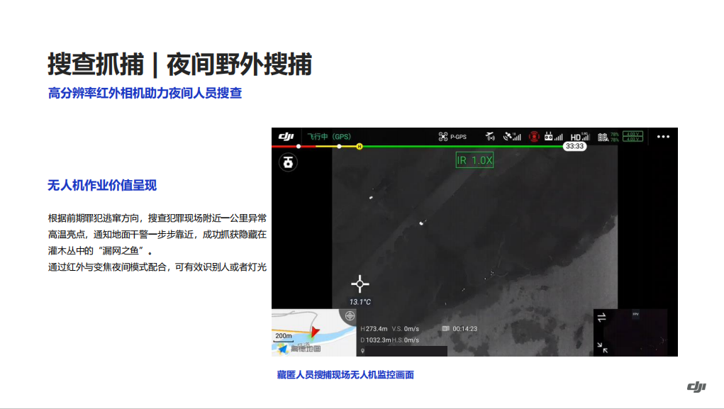Click the yellow H home point marker
The height and width of the screenshot is (409, 724).
click(360, 146)
